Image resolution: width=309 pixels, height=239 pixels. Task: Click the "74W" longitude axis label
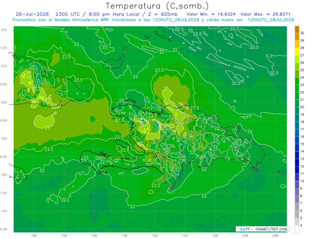point(94,236)
